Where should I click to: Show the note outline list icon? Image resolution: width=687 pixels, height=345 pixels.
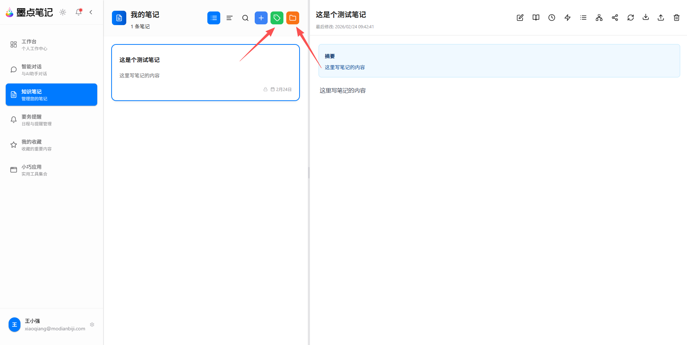pyautogui.click(x=583, y=17)
